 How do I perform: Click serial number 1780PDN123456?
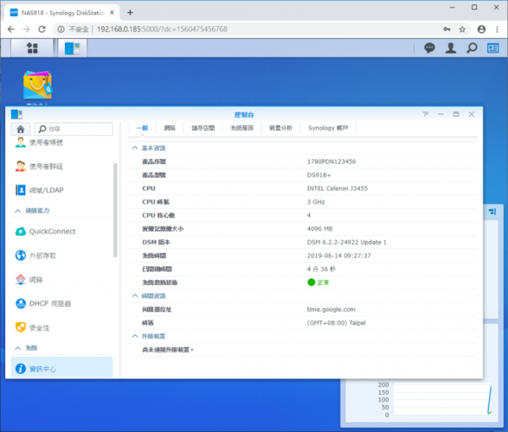click(x=331, y=162)
